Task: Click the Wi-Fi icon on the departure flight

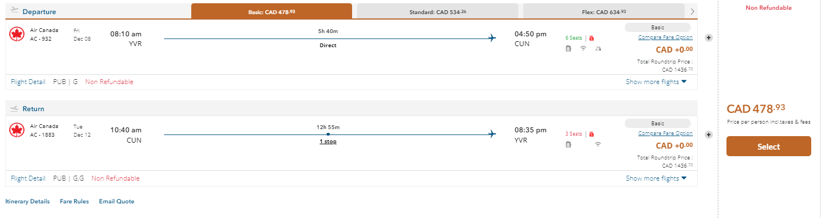Action: coord(584,49)
